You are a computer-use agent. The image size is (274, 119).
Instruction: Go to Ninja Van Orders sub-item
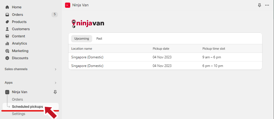(17, 99)
